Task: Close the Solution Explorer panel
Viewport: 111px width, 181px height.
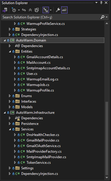Action: (106, 3)
